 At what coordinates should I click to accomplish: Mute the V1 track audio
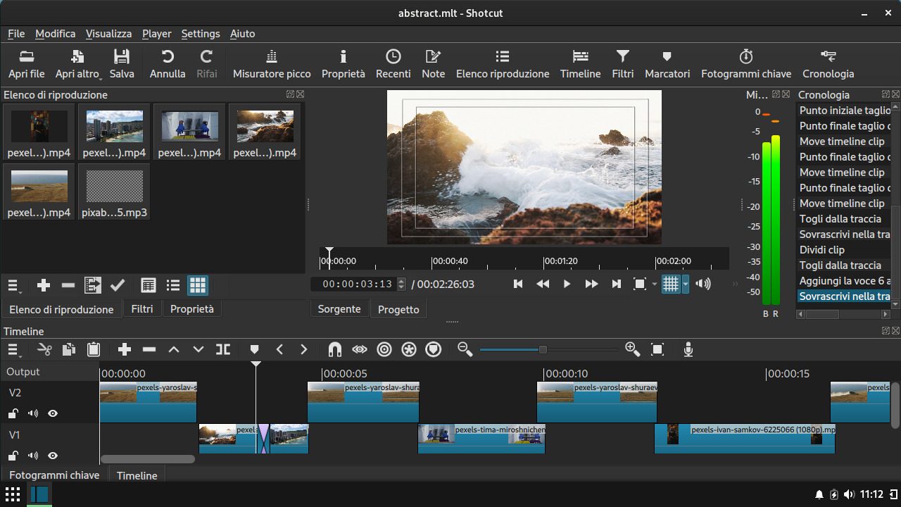(x=33, y=456)
